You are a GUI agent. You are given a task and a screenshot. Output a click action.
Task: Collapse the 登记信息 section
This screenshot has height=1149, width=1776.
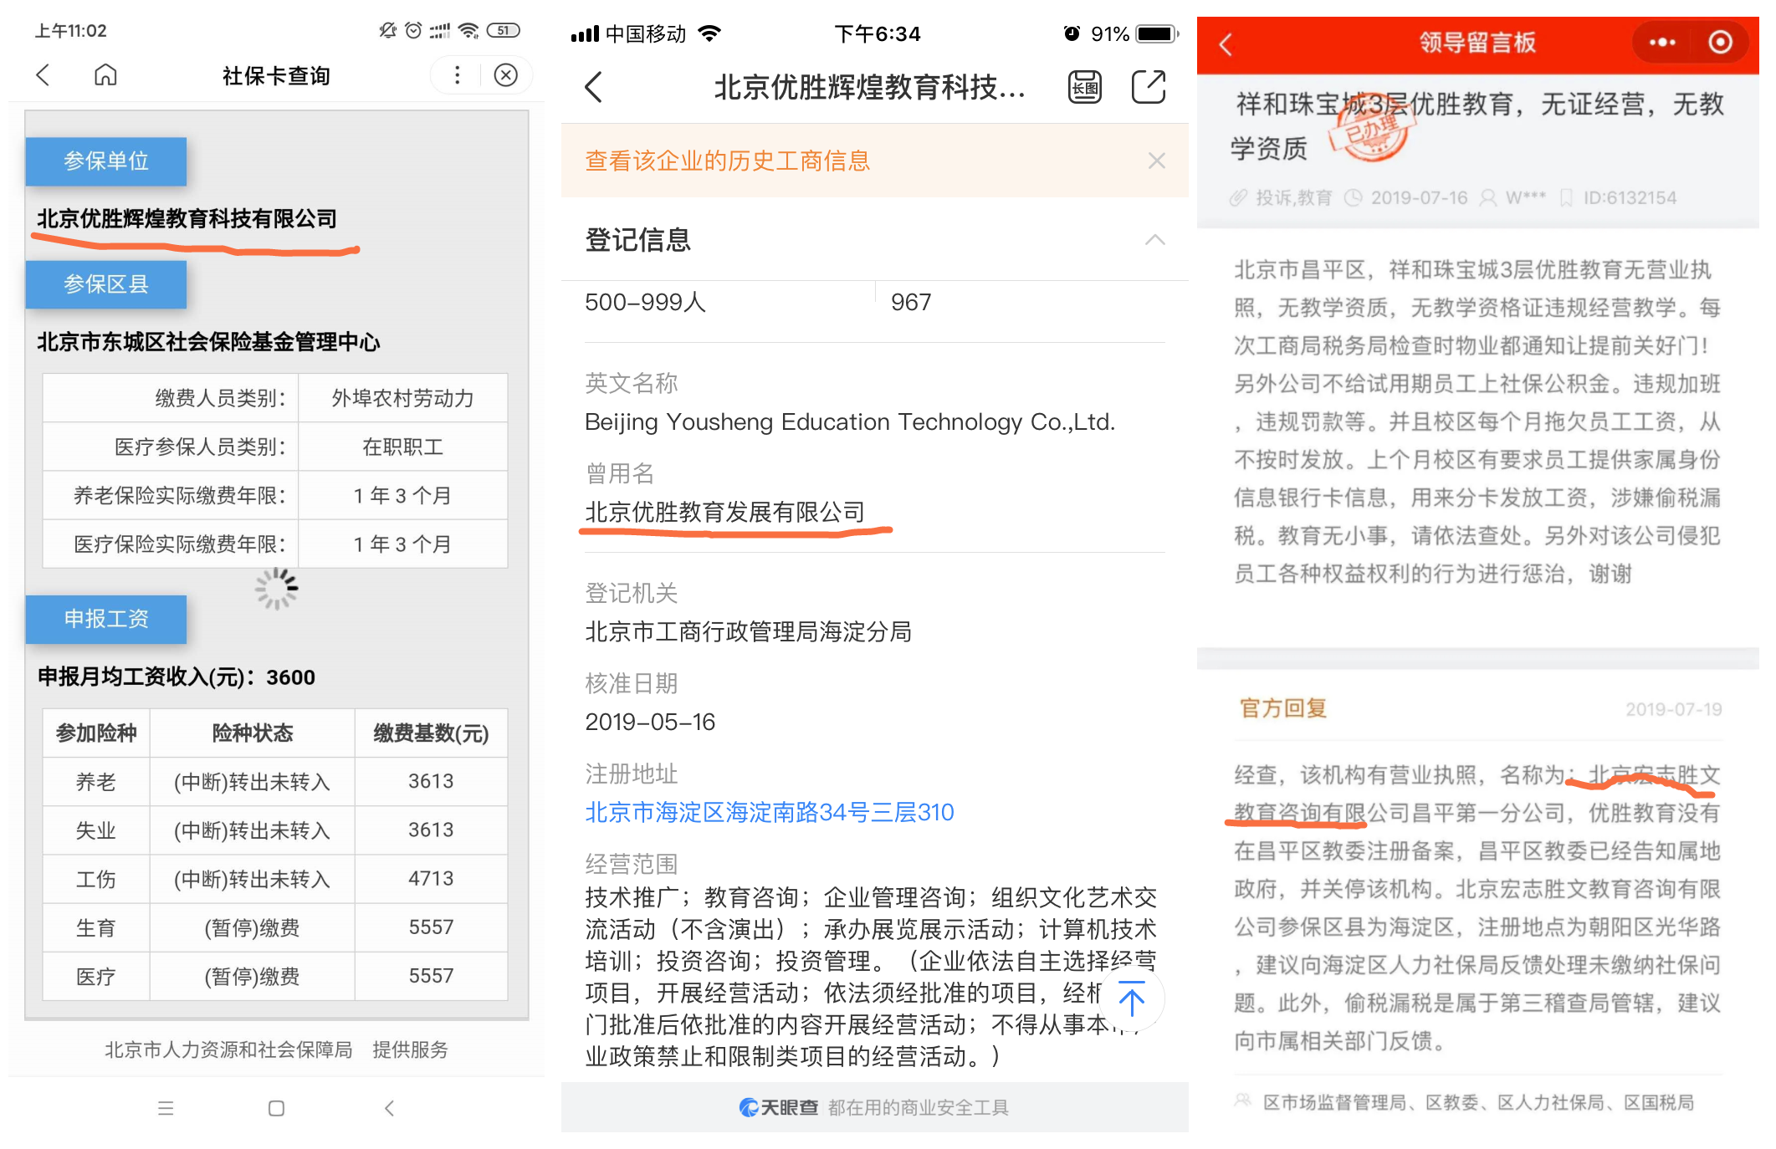point(1154,240)
